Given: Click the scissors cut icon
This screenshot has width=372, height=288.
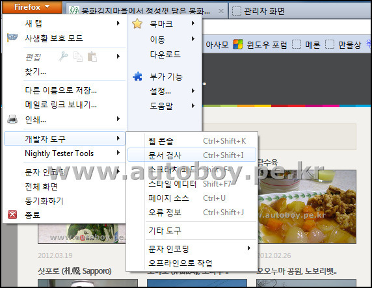Looking at the screenshot, I should coord(63,57).
